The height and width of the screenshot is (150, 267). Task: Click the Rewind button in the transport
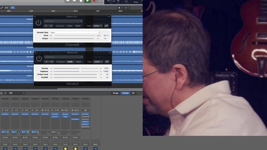[68, 1]
